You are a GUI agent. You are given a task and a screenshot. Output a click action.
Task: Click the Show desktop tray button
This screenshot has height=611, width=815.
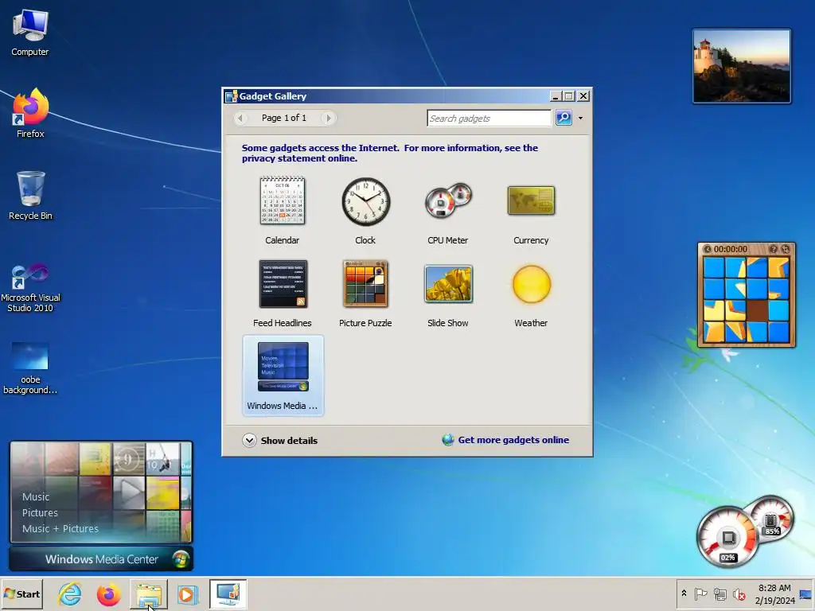point(805,594)
